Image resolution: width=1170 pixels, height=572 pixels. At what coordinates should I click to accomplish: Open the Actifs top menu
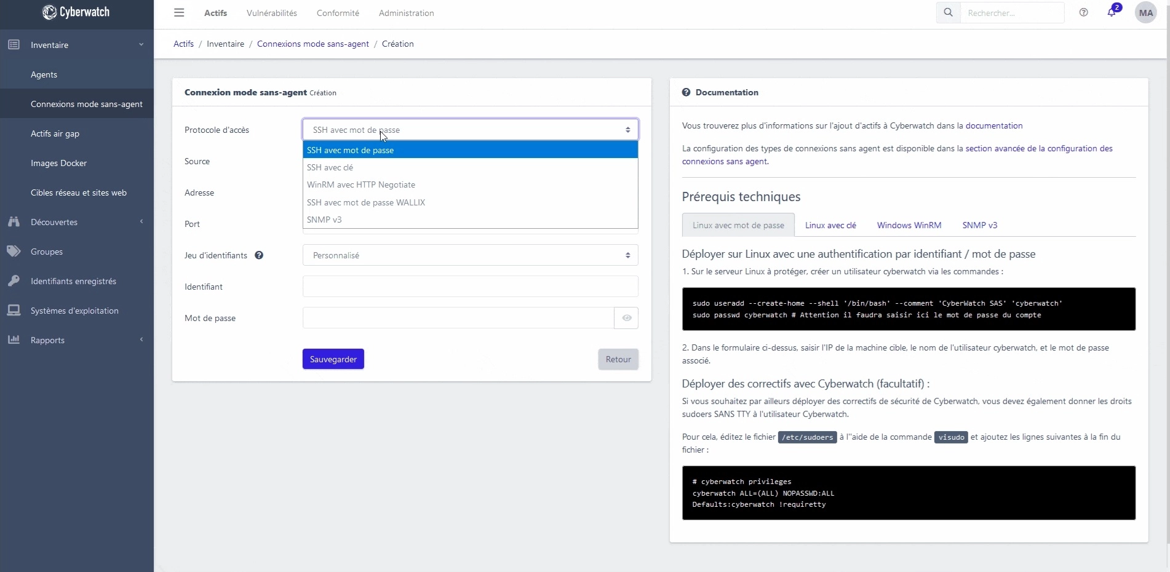click(x=215, y=13)
